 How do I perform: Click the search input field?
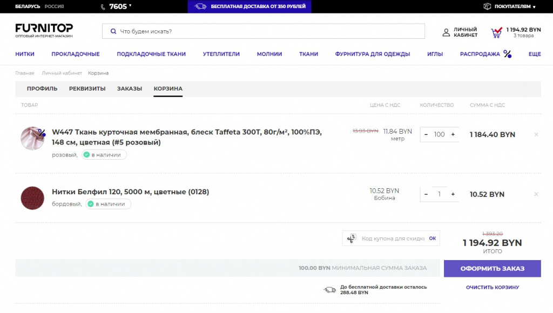point(264,31)
